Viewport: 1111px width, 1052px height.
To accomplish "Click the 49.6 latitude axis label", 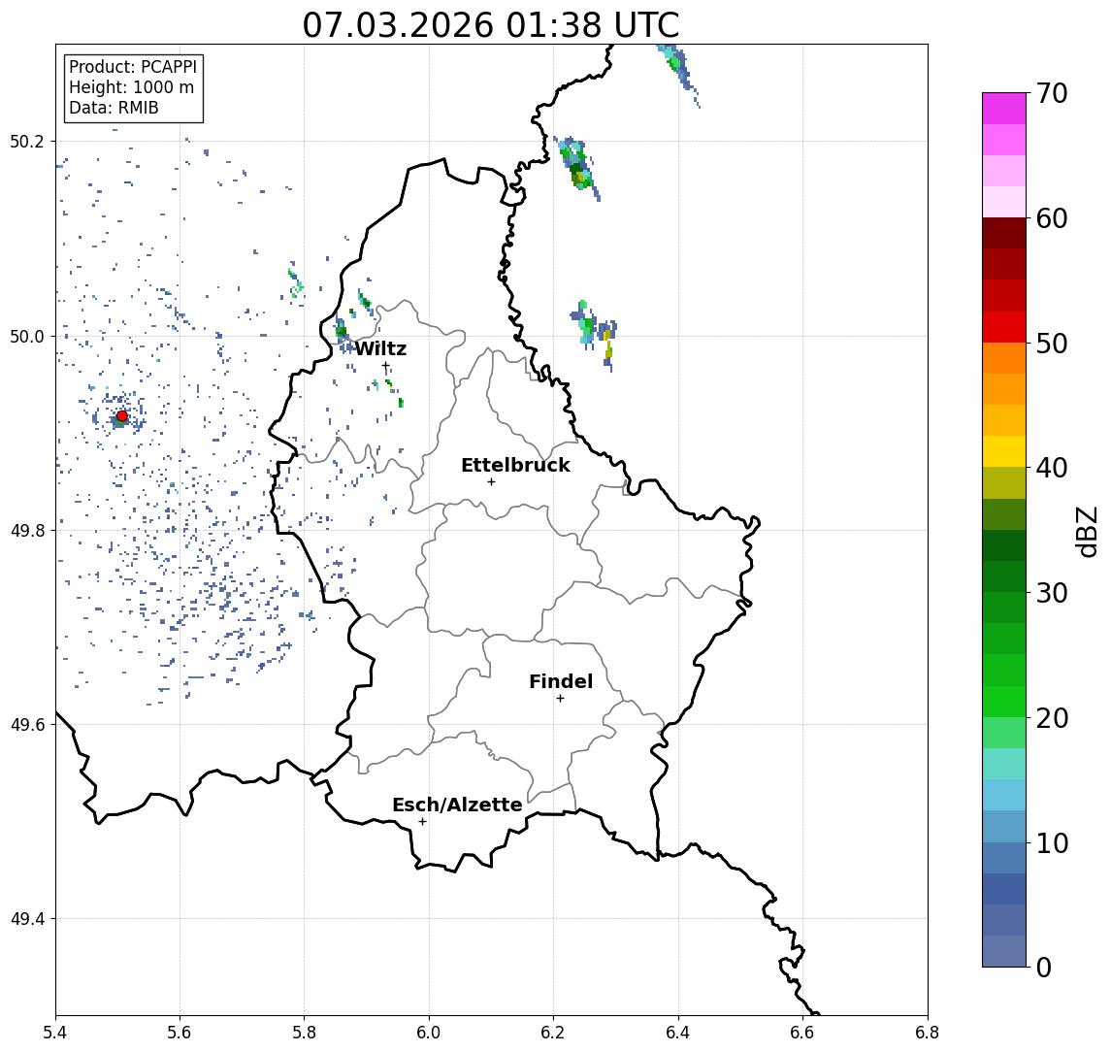I will 26,725.
